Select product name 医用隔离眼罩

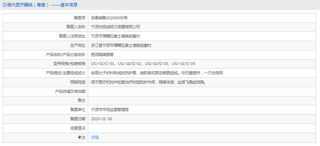[x=103, y=55]
